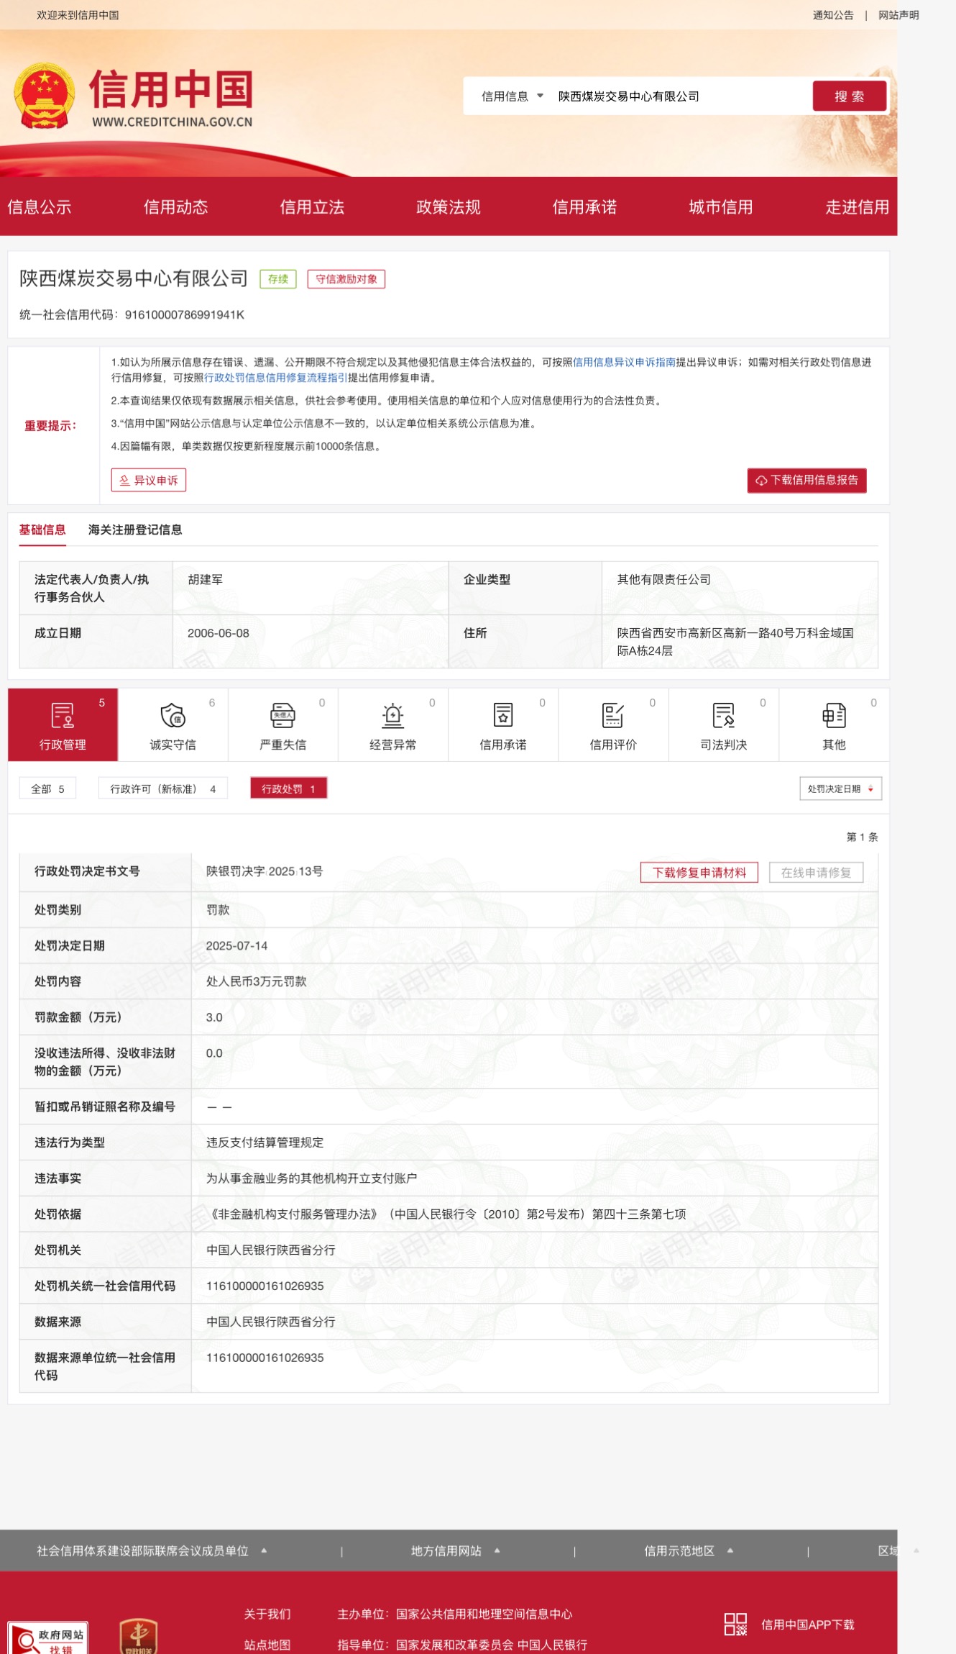Select the text 为从事金融业务的其他机构开立支付账户

point(312,1178)
